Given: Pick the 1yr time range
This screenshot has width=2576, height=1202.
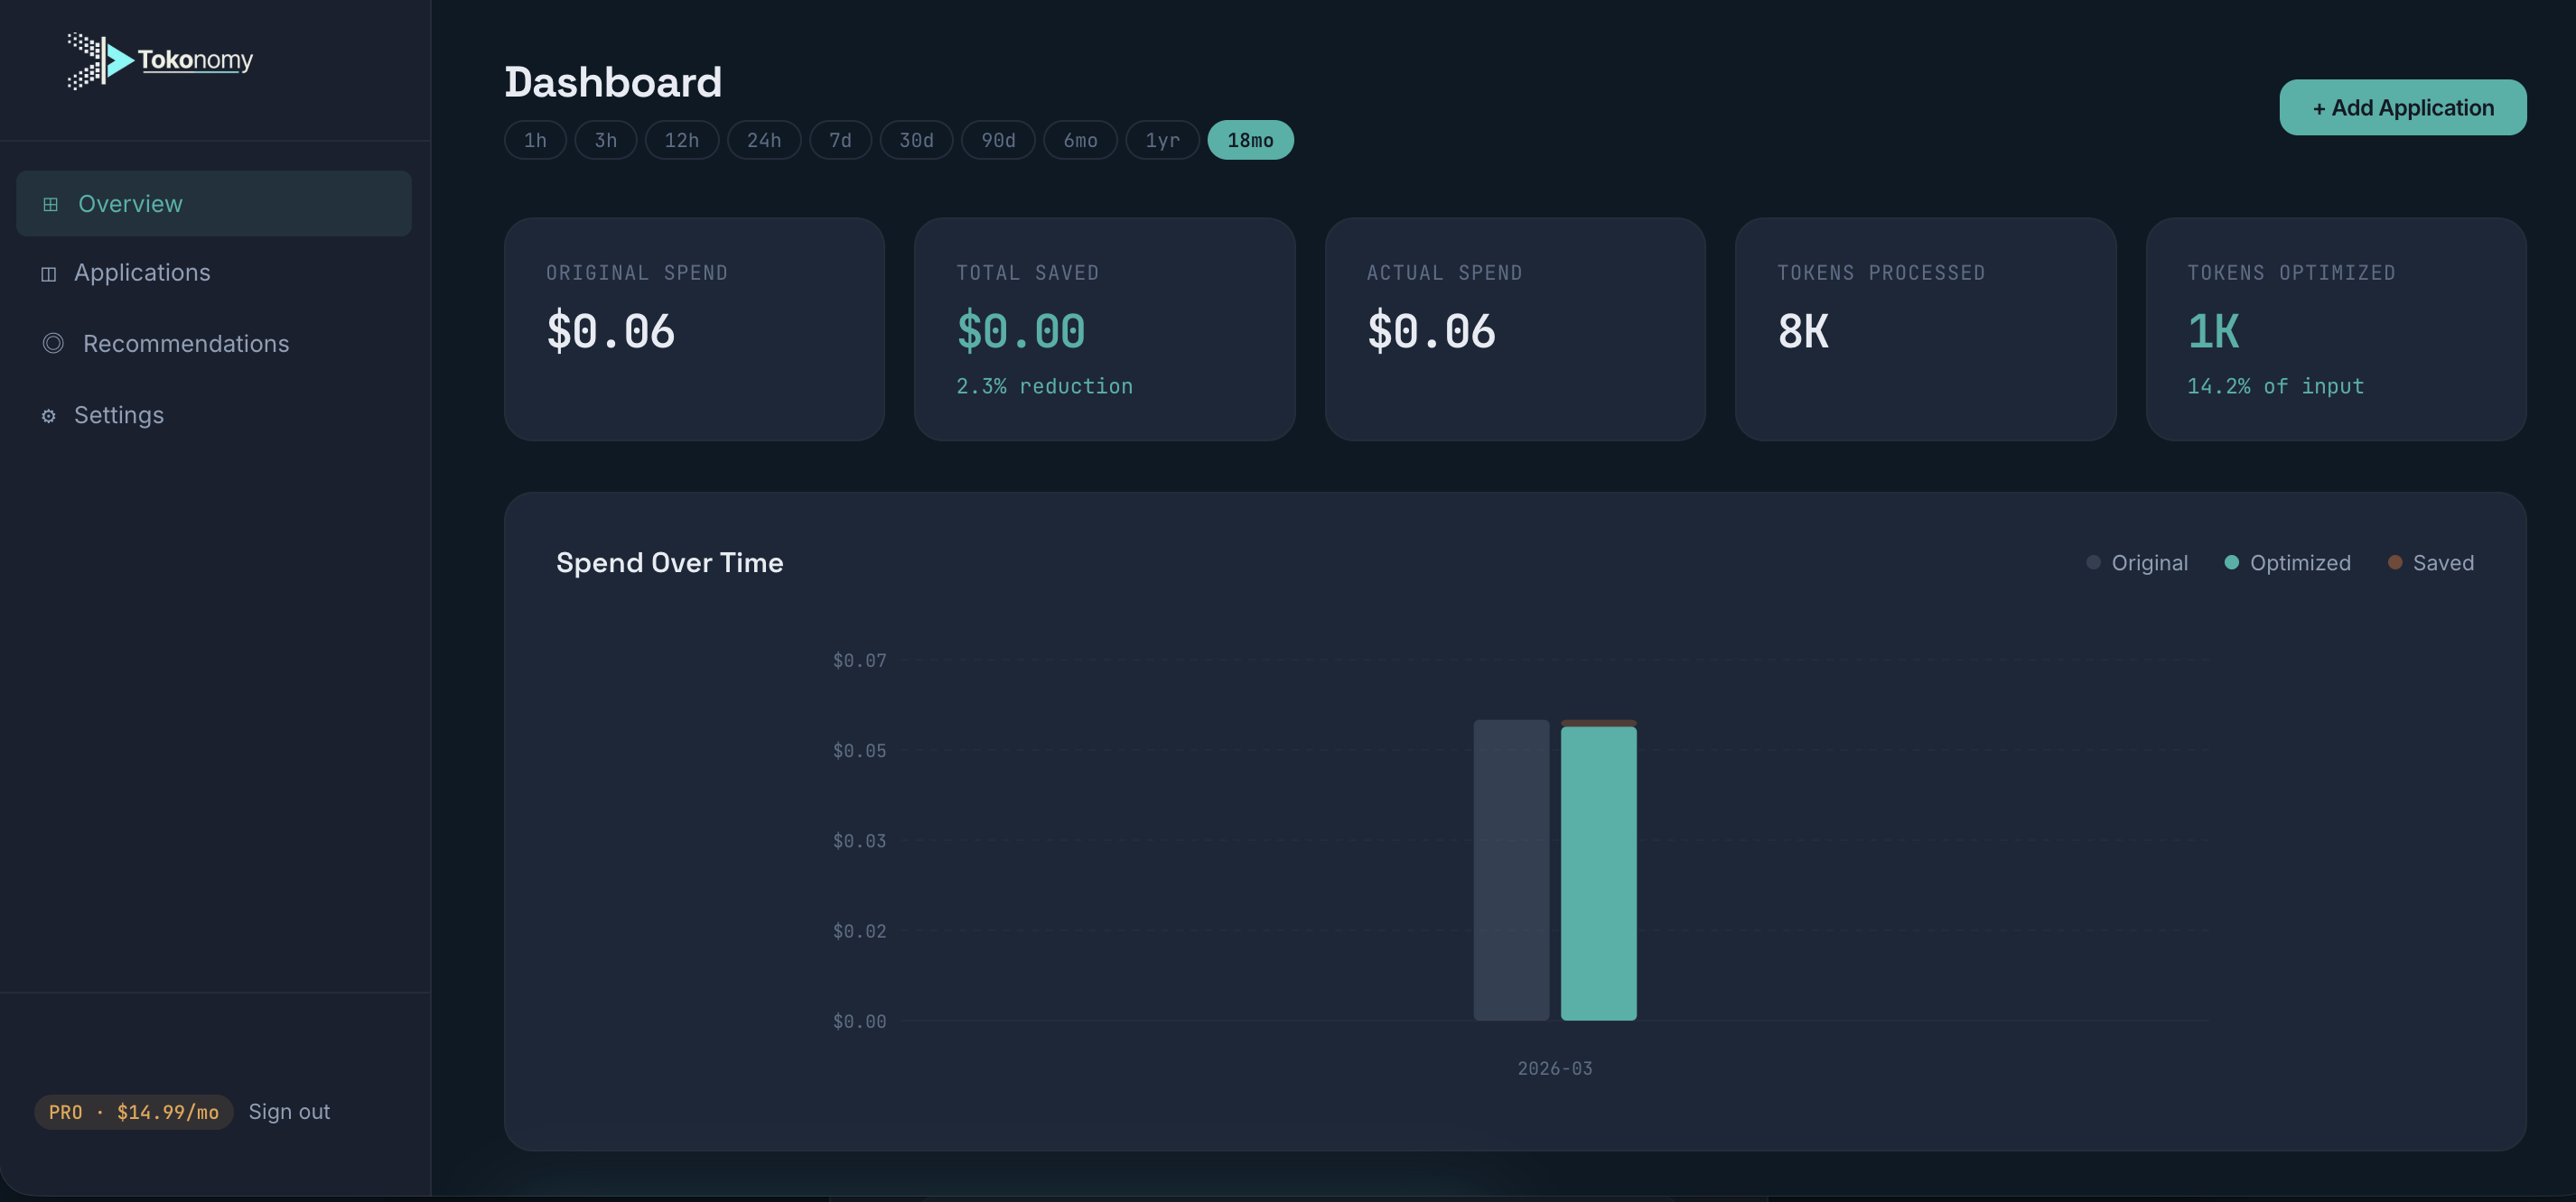Looking at the screenshot, I should 1162,140.
